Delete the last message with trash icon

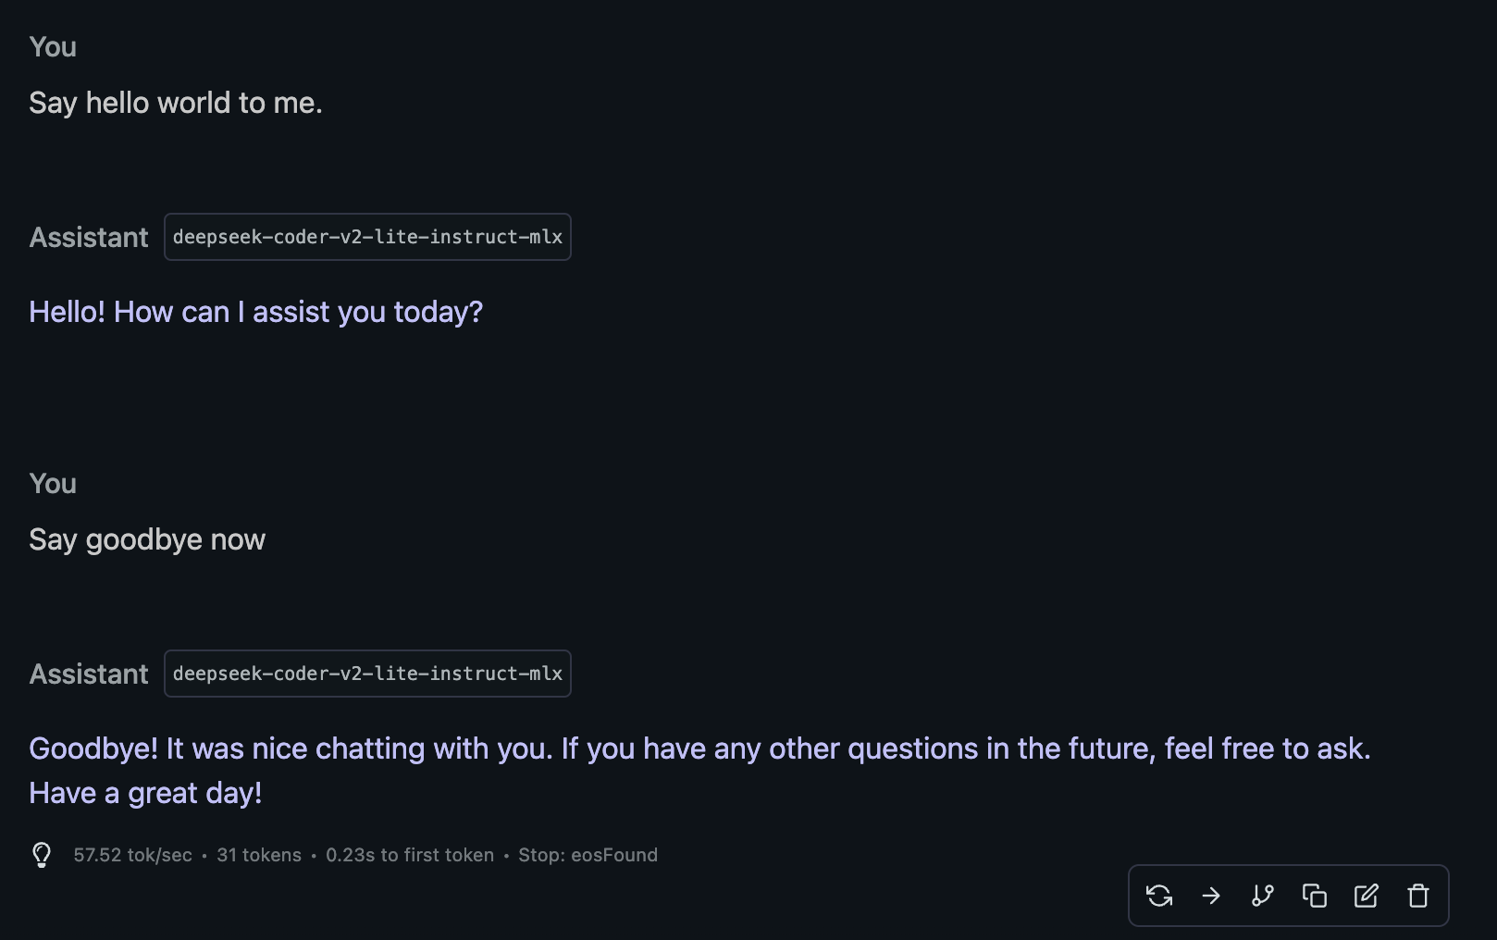pos(1418,896)
